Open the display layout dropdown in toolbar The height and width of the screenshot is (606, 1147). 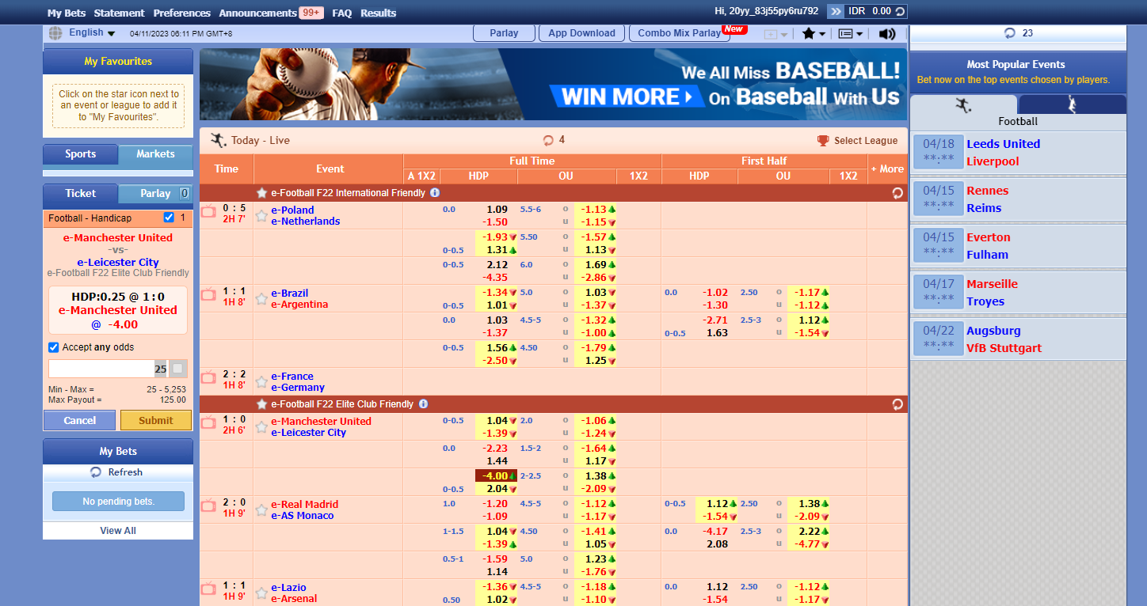point(850,33)
